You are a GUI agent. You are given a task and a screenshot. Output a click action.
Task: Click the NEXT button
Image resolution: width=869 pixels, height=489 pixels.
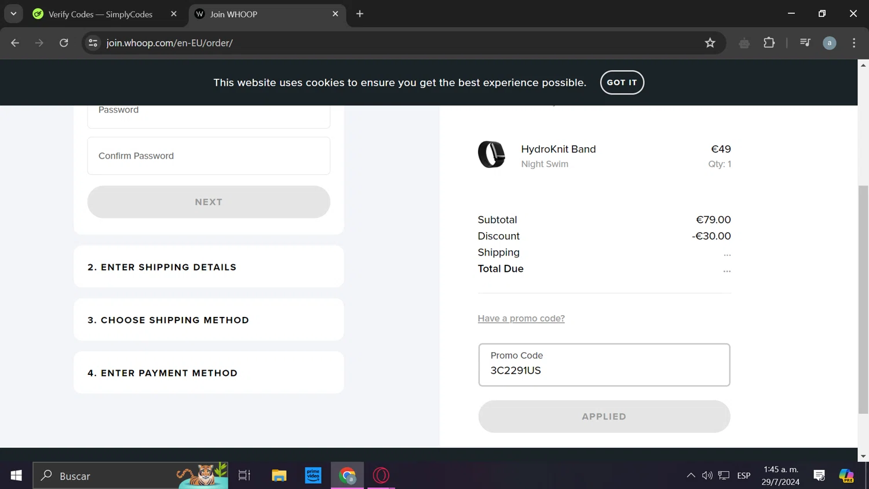(x=209, y=202)
